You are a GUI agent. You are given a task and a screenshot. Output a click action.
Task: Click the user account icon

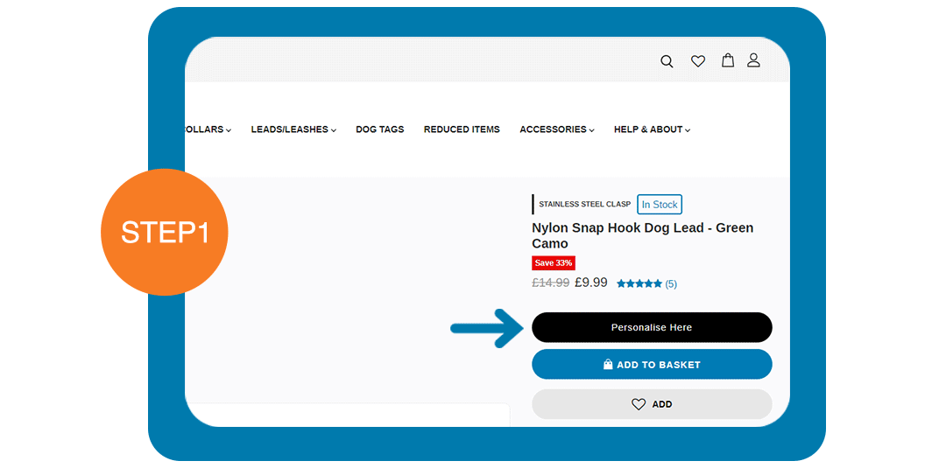click(x=753, y=60)
